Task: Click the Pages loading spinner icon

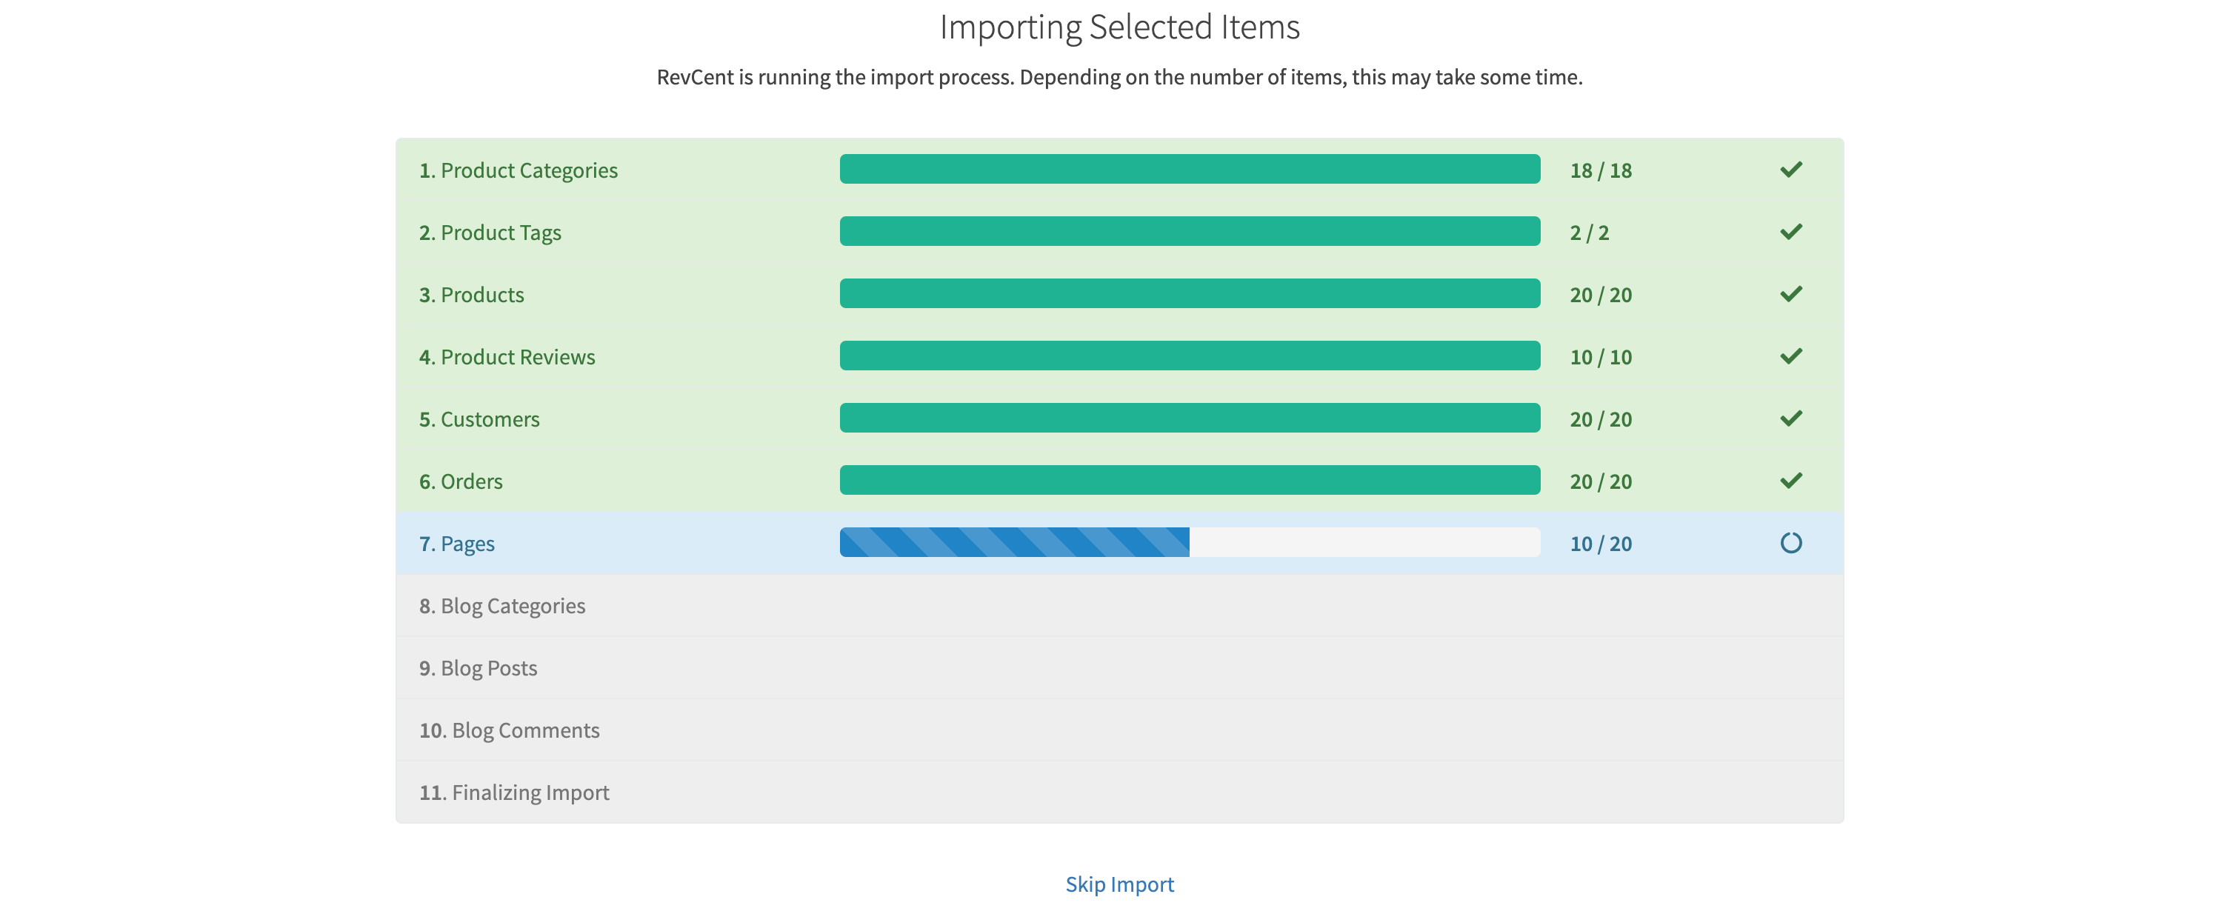Action: coord(1790,543)
